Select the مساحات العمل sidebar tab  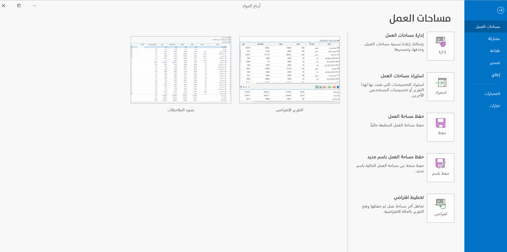(485, 27)
